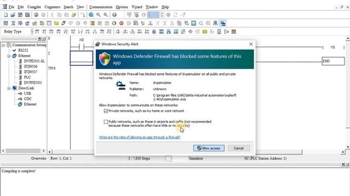Click the blue question-mark Help icon
The height and width of the screenshot is (196, 350).
click(114, 15)
